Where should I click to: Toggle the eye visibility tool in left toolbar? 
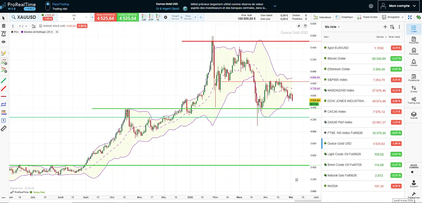click(4, 42)
